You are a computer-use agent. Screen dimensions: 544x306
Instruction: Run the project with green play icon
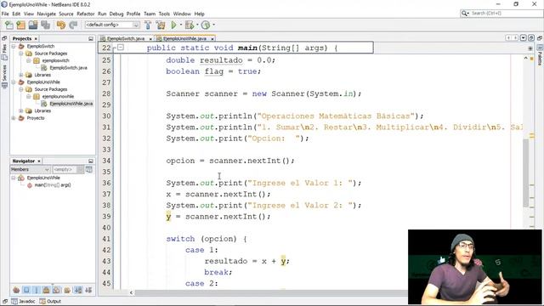[173, 25]
